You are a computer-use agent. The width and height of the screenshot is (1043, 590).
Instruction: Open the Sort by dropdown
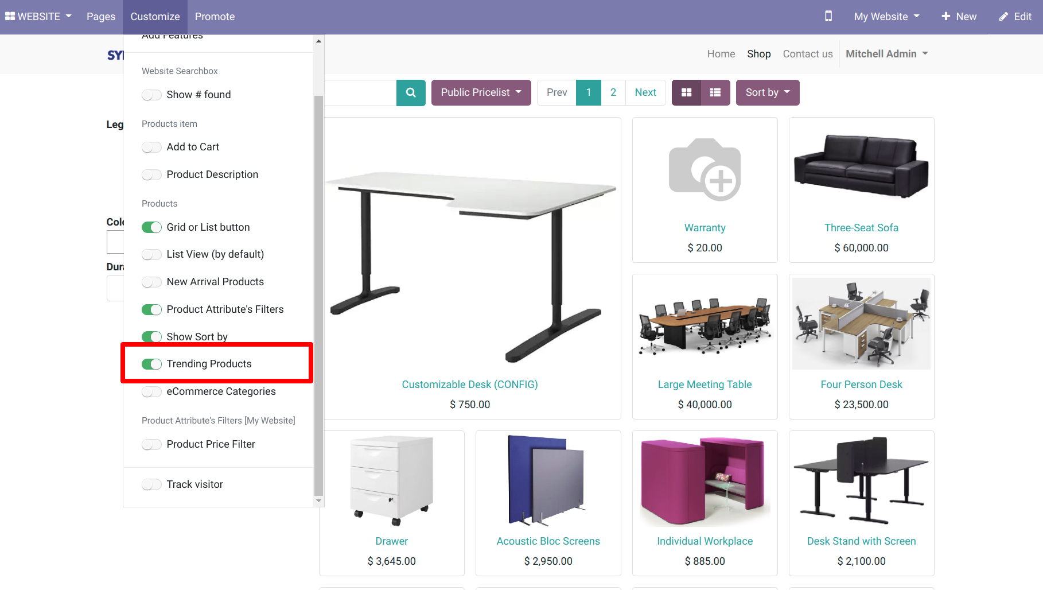click(x=767, y=92)
